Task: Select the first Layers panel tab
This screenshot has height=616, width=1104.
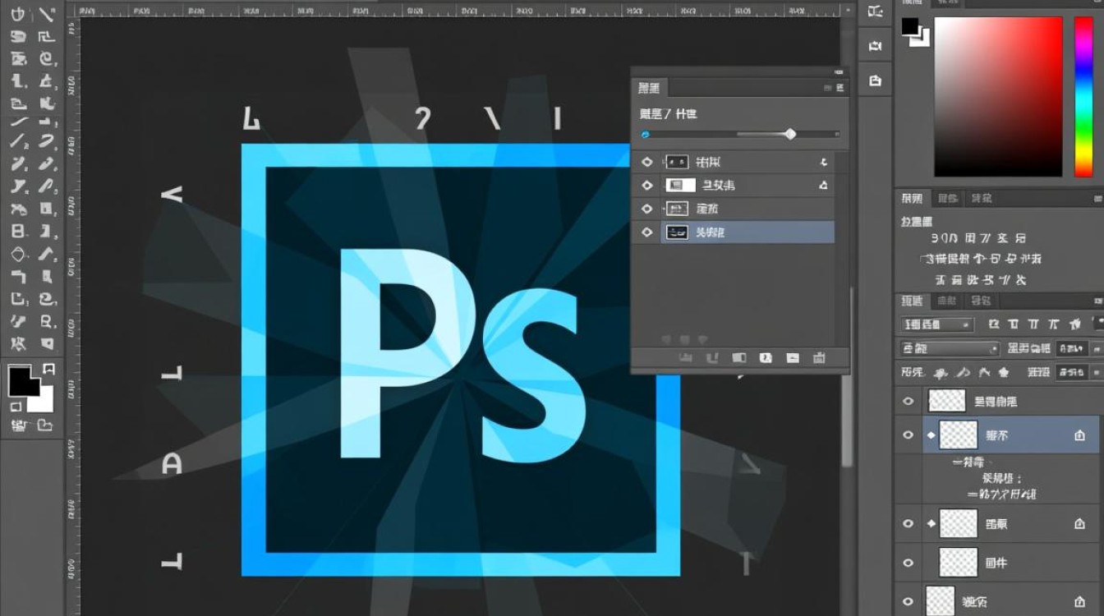Action: (x=912, y=301)
